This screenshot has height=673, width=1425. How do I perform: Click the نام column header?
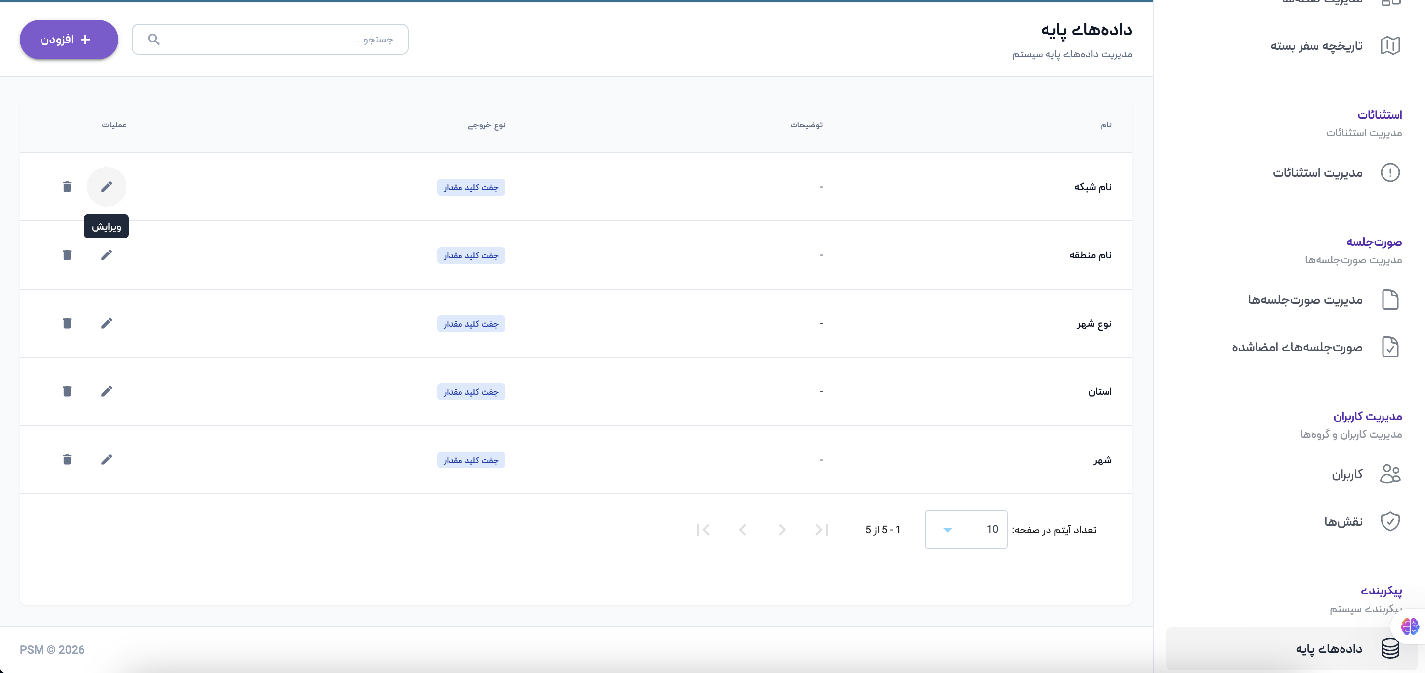point(1105,125)
